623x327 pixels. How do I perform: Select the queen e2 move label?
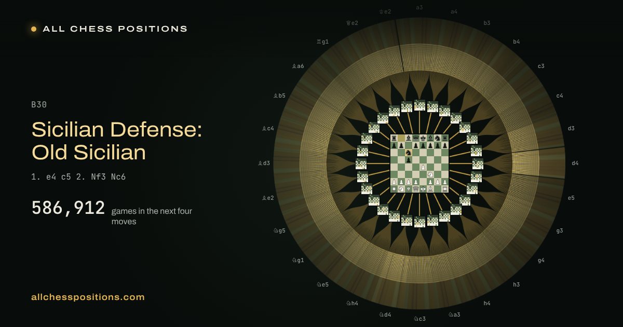(352, 23)
